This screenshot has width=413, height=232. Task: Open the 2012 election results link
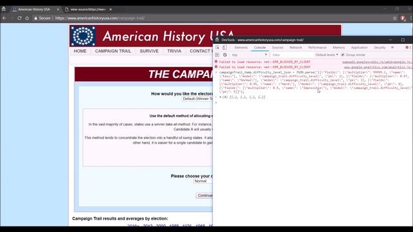coord(148,226)
